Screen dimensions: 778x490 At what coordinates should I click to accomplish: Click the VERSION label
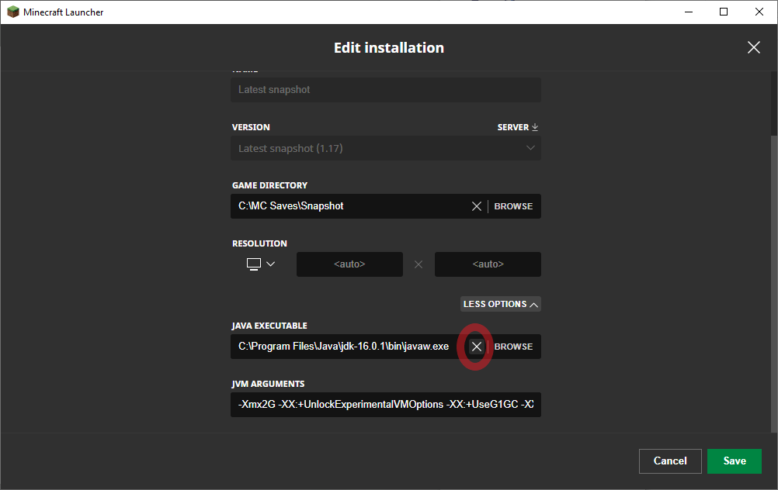pyautogui.click(x=251, y=127)
